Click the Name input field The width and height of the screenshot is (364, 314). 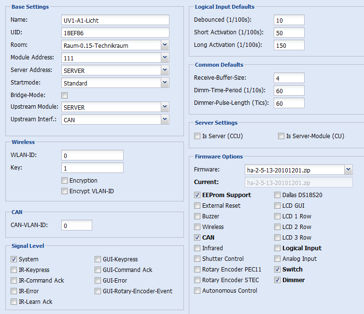(115, 20)
